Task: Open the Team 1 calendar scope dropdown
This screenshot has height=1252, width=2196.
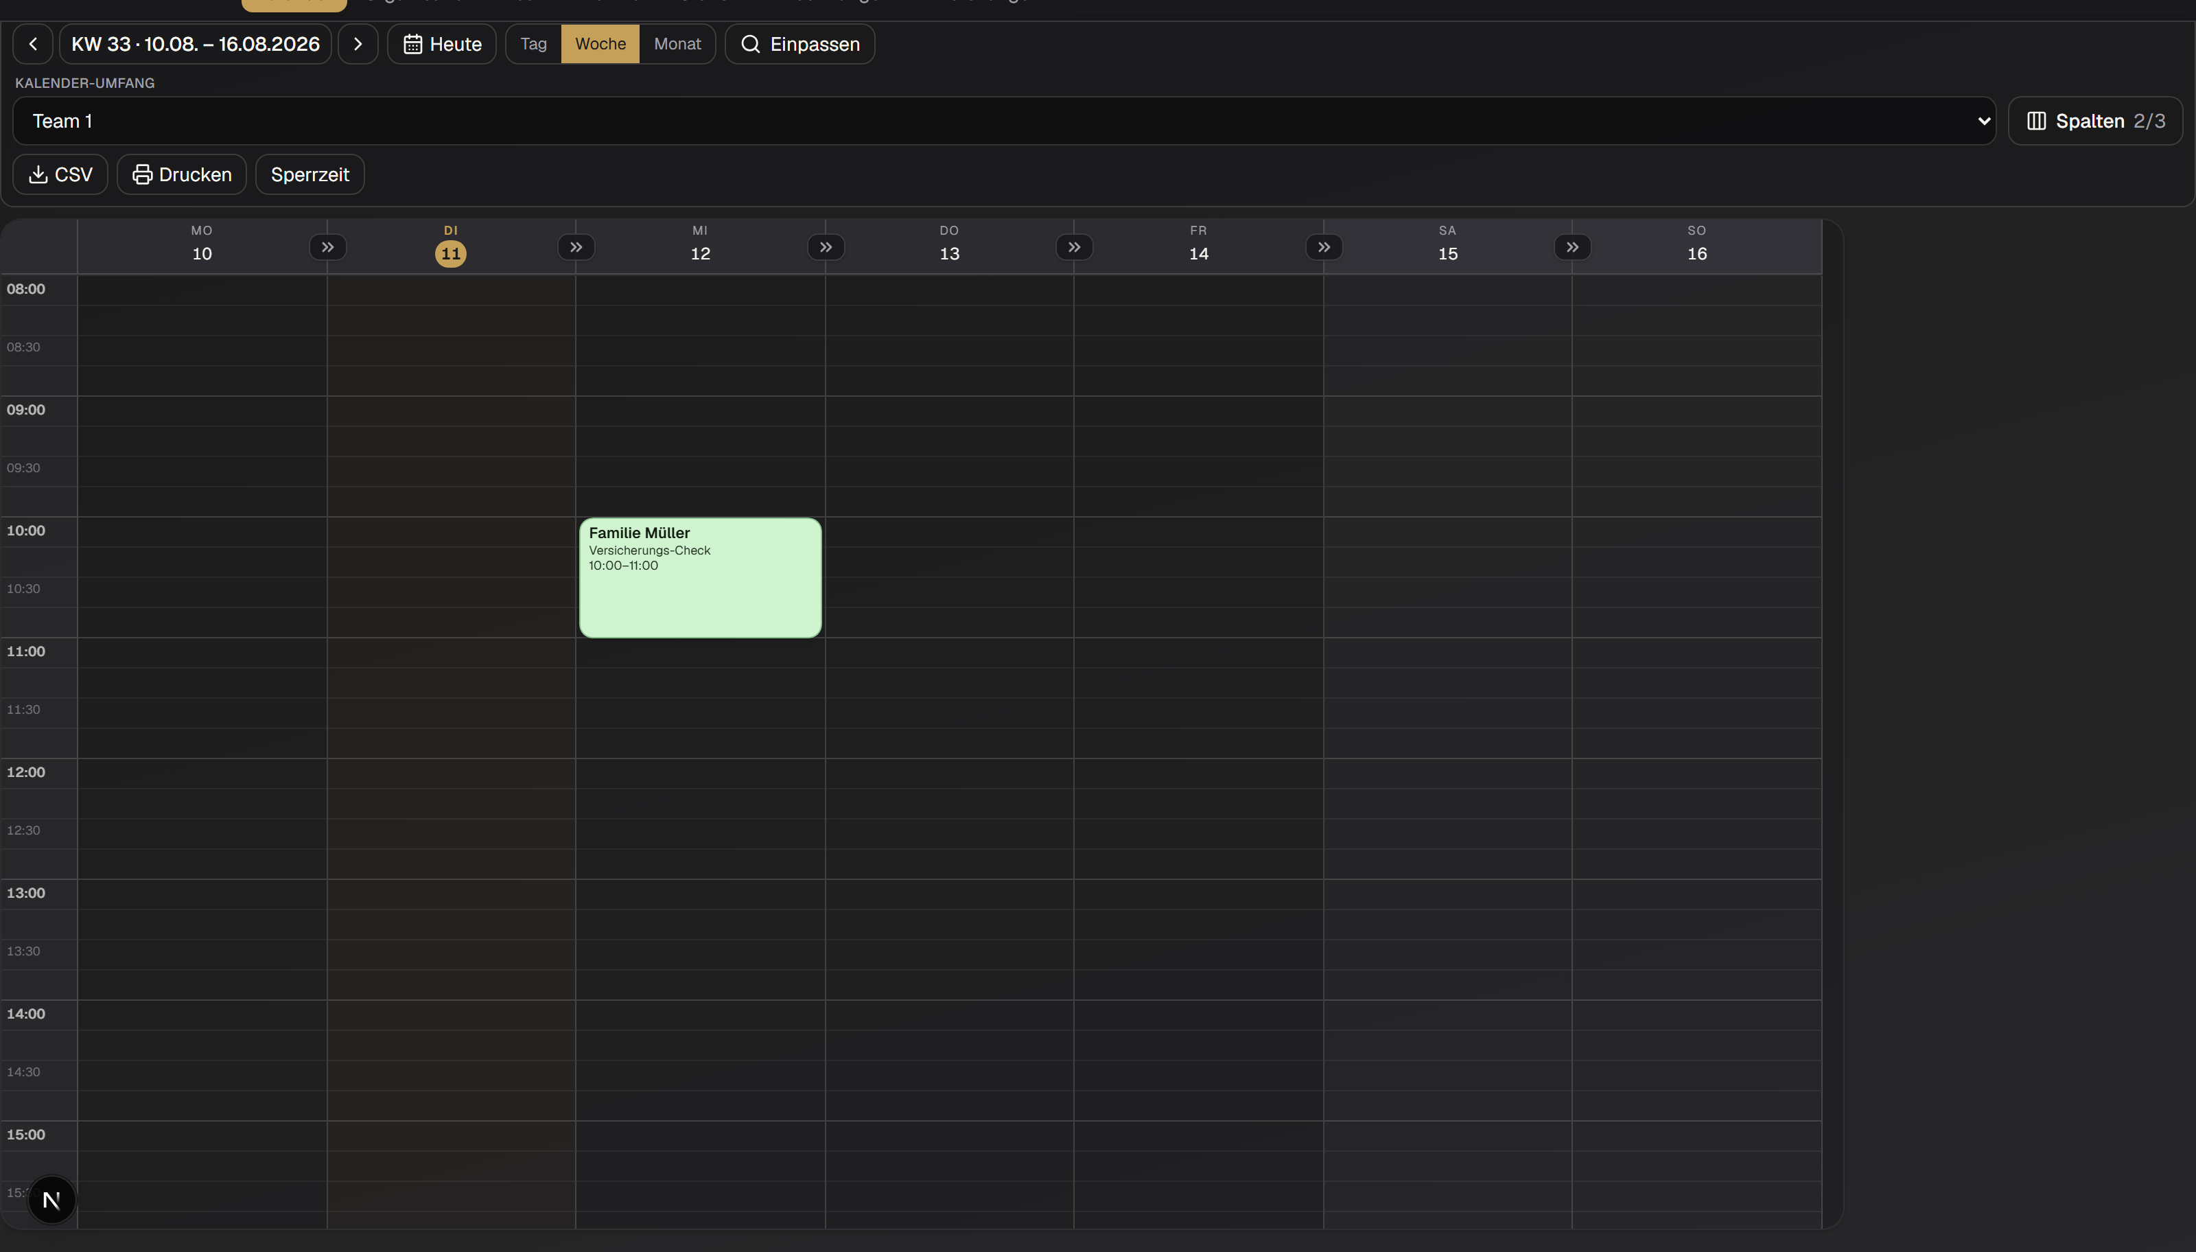Action: tap(1004, 121)
